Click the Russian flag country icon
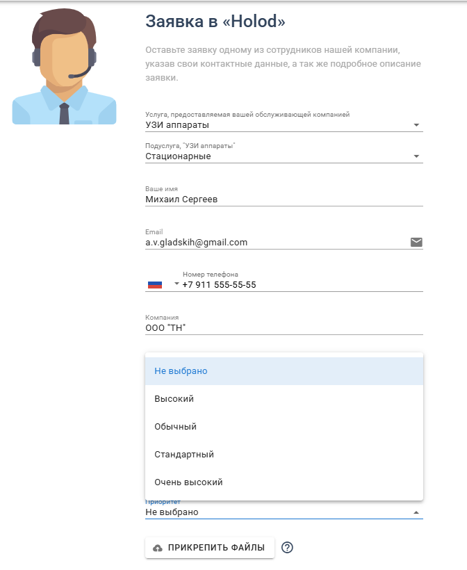 pyautogui.click(x=155, y=284)
